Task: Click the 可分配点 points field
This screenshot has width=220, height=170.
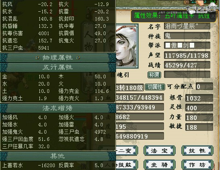Action: (x=204, y=87)
